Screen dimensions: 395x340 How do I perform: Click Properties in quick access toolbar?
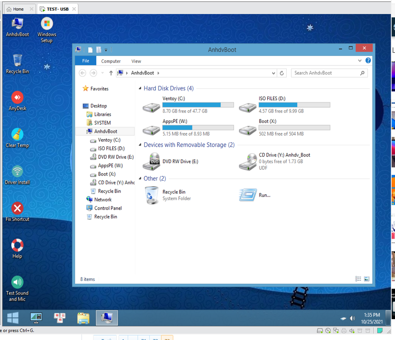90,50
